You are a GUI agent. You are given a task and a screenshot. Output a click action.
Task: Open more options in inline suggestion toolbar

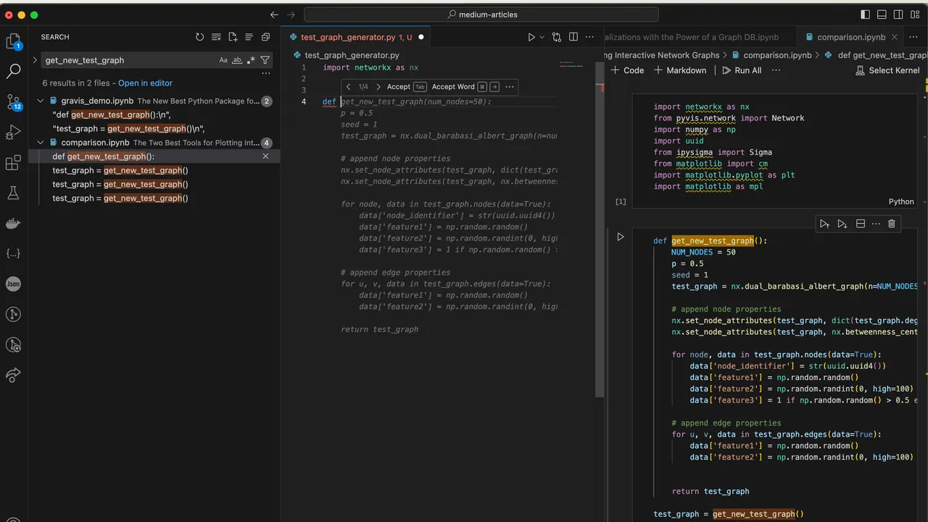click(510, 87)
